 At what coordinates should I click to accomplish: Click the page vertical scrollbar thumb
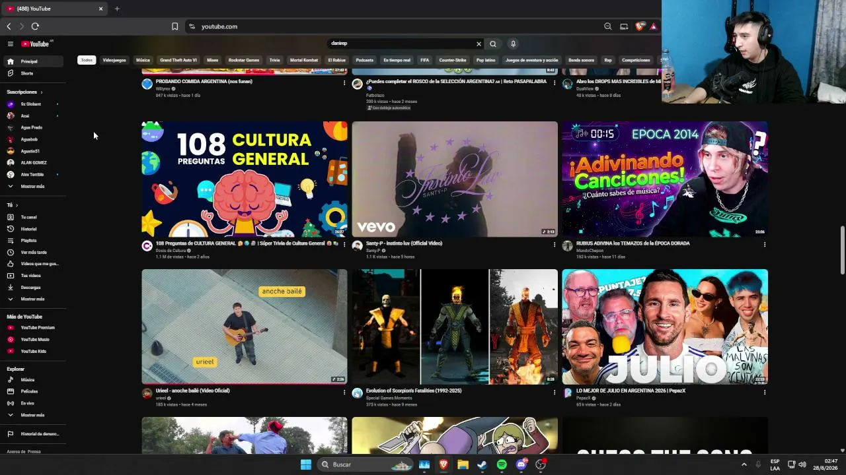(x=842, y=251)
